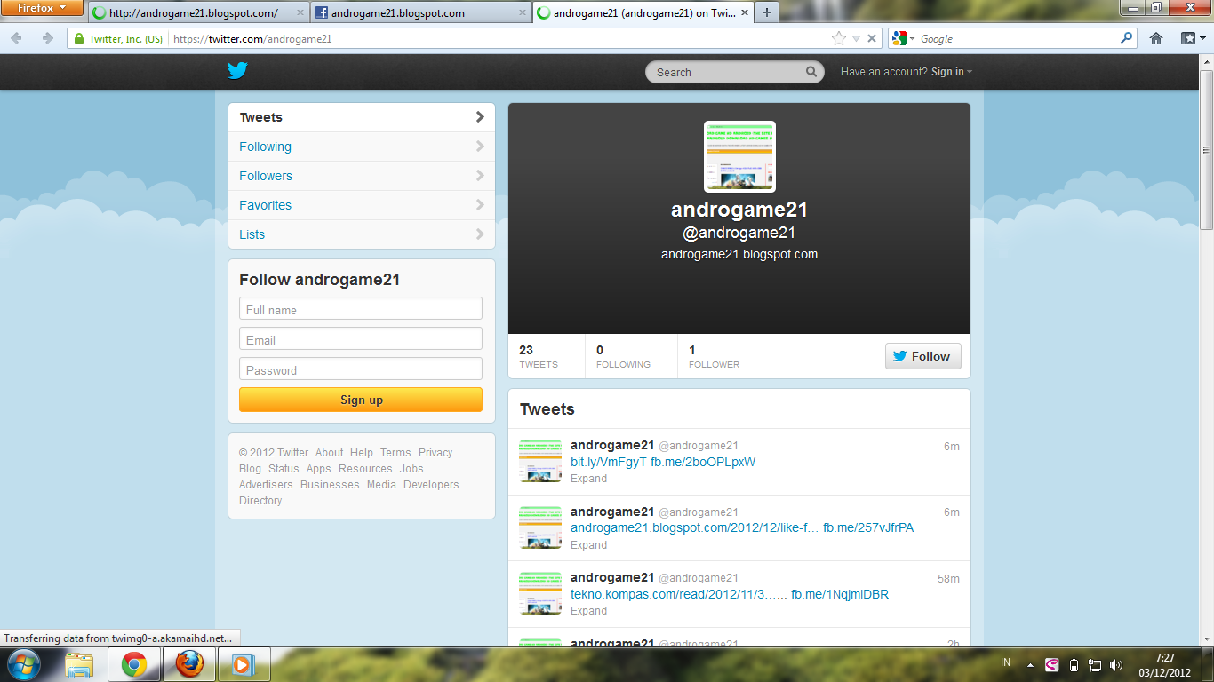
Task: Focus the Email field
Action: point(361,339)
